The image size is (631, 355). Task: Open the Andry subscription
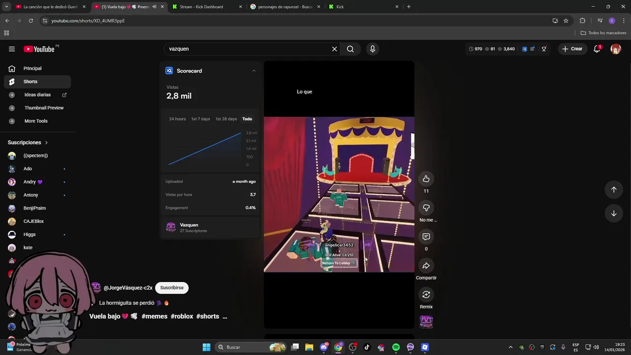click(37, 182)
